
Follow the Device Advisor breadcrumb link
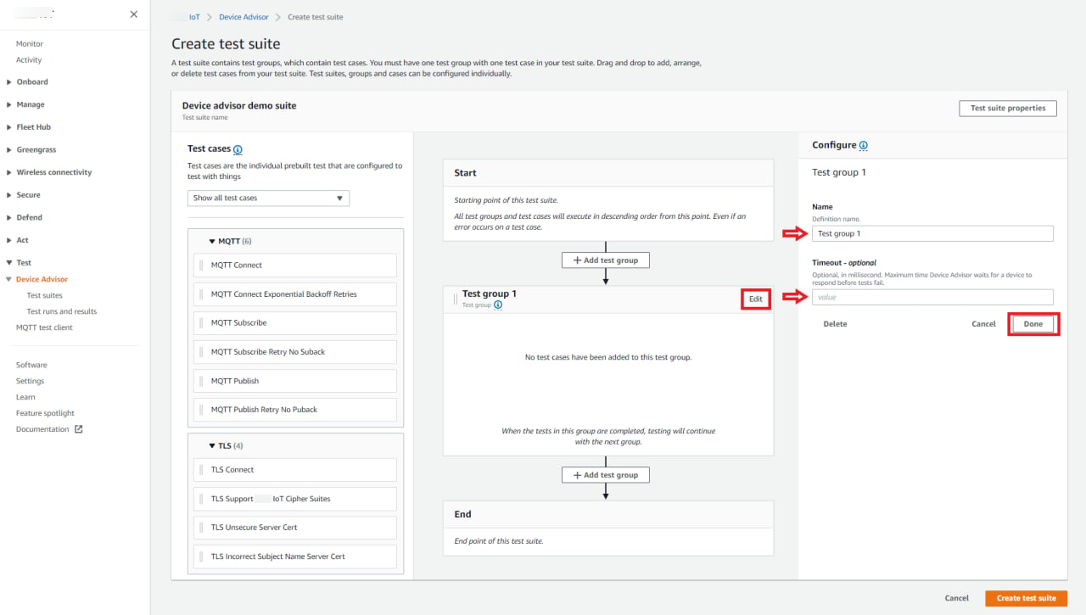242,17
